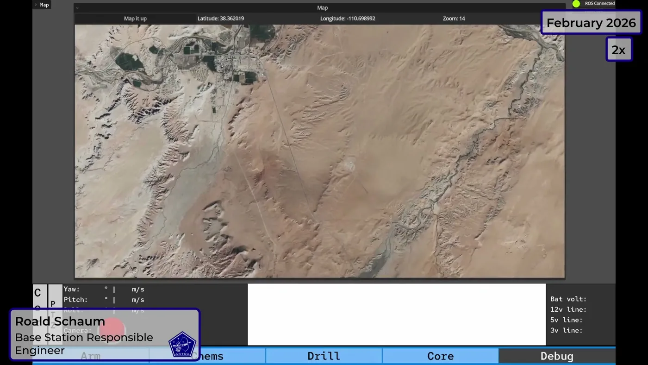Open the Chems tab
The image size is (648, 365).
click(207, 356)
